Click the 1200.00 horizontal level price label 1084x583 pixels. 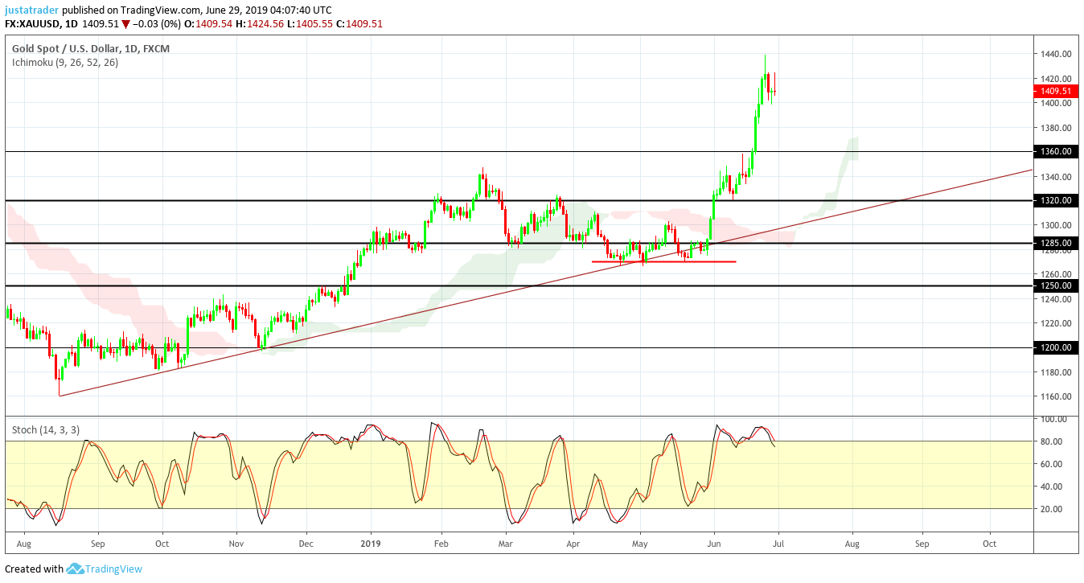tap(1056, 347)
